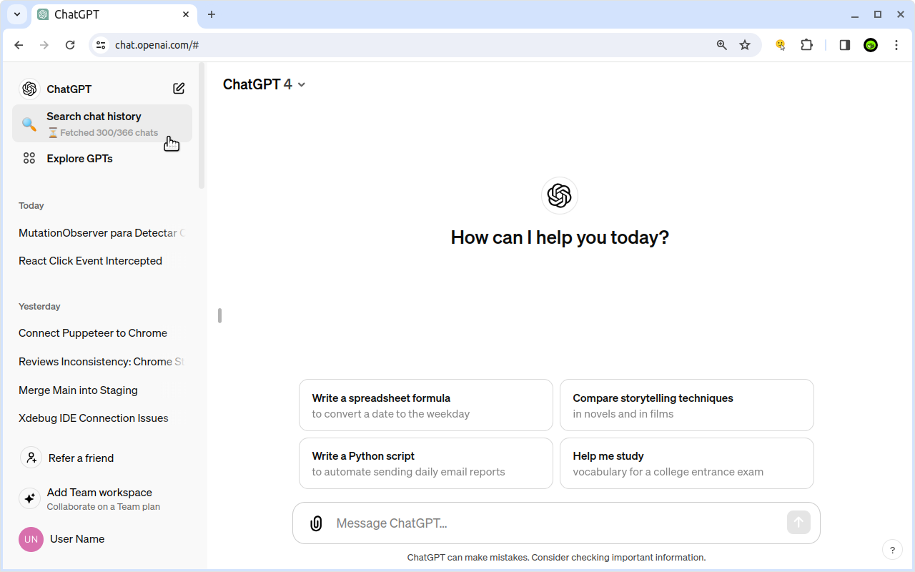Click the green Chrome profile avatar

click(871, 45)
